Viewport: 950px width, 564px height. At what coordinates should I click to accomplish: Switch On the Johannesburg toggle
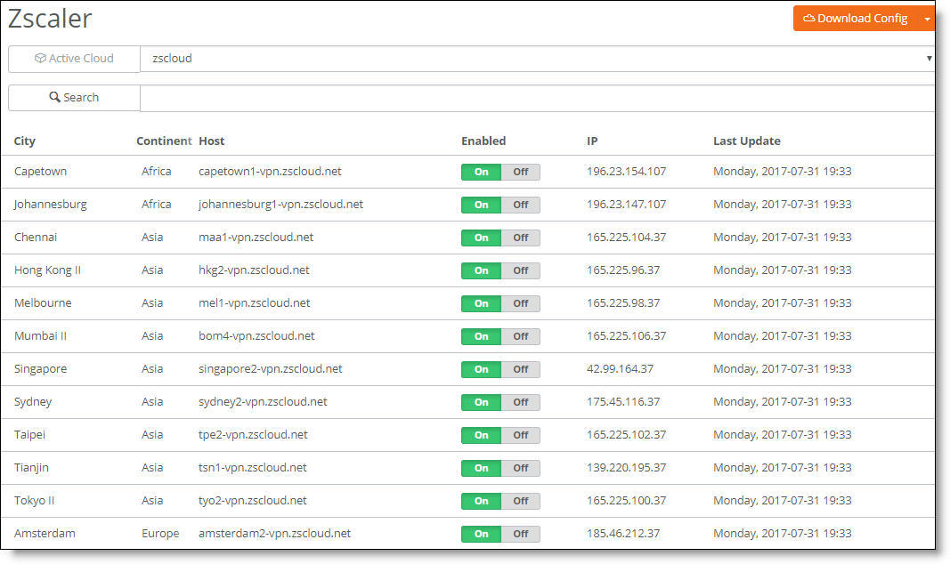coord(481,205)
